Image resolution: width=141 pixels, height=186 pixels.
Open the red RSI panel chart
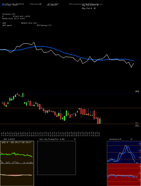coord(124,175)
